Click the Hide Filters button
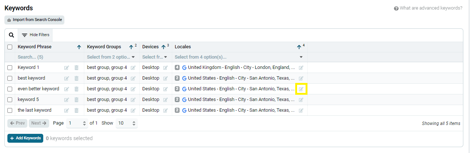This screenshot has width=470, height=153. (x=35, y=35)
